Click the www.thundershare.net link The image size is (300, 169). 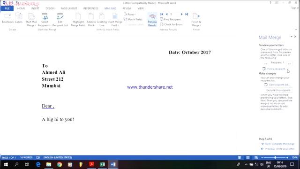click(x=150, y=87)
